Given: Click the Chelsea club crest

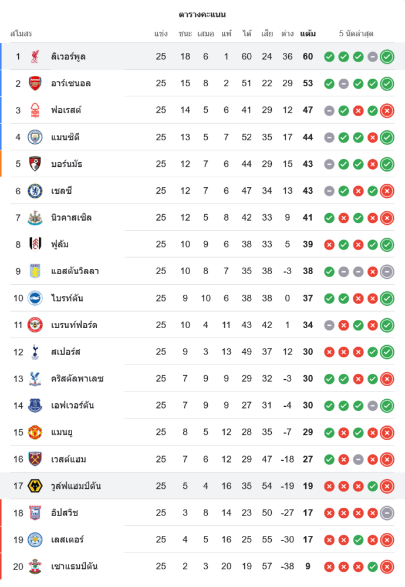Looking at the screenshot, I should (35, 191).
